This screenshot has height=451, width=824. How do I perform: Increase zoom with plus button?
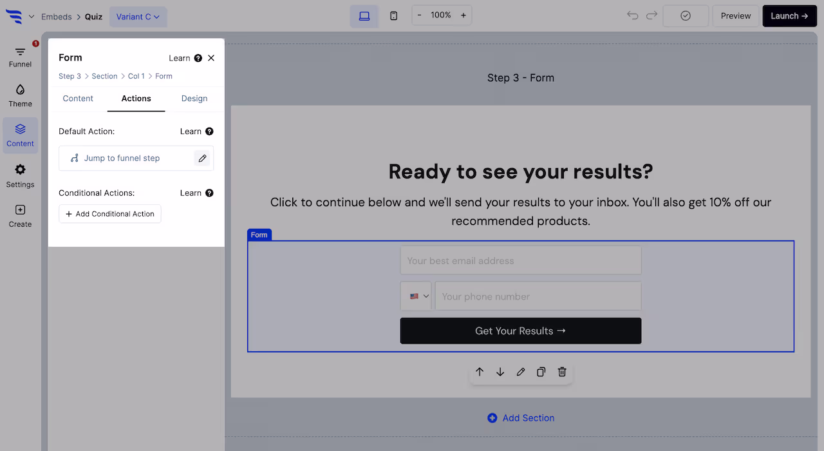(464, 15)
